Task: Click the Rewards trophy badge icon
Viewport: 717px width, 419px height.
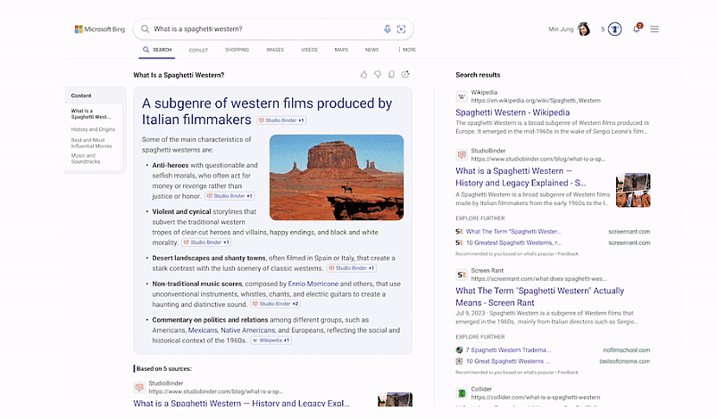Action: point(616,29)
